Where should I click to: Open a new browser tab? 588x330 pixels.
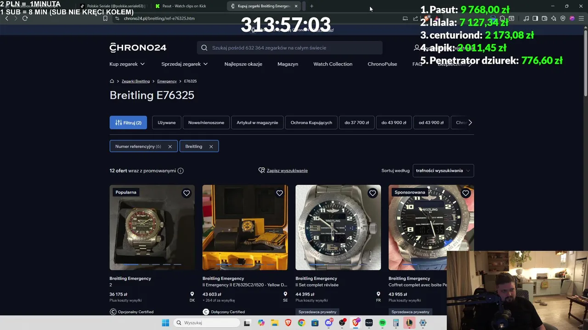coord(311,6)
